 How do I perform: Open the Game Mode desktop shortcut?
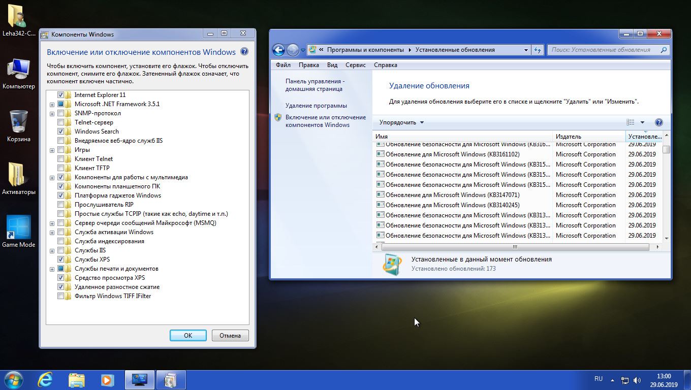[x=19, y=231]
